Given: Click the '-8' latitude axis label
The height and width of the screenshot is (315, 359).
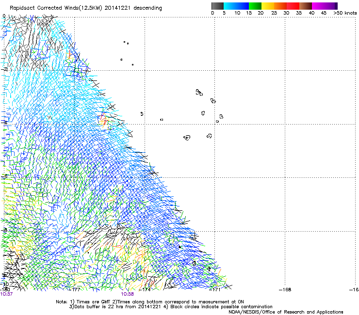Looking at the screenshot, I should click(x=5, y=230).
